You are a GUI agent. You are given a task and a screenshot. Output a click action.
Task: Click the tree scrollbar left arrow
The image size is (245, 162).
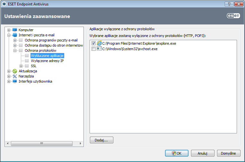coord(8,143)
